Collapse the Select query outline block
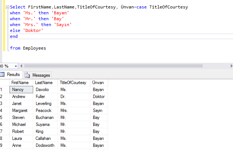This screenshot has width=233, height=152. pos(7,7)
